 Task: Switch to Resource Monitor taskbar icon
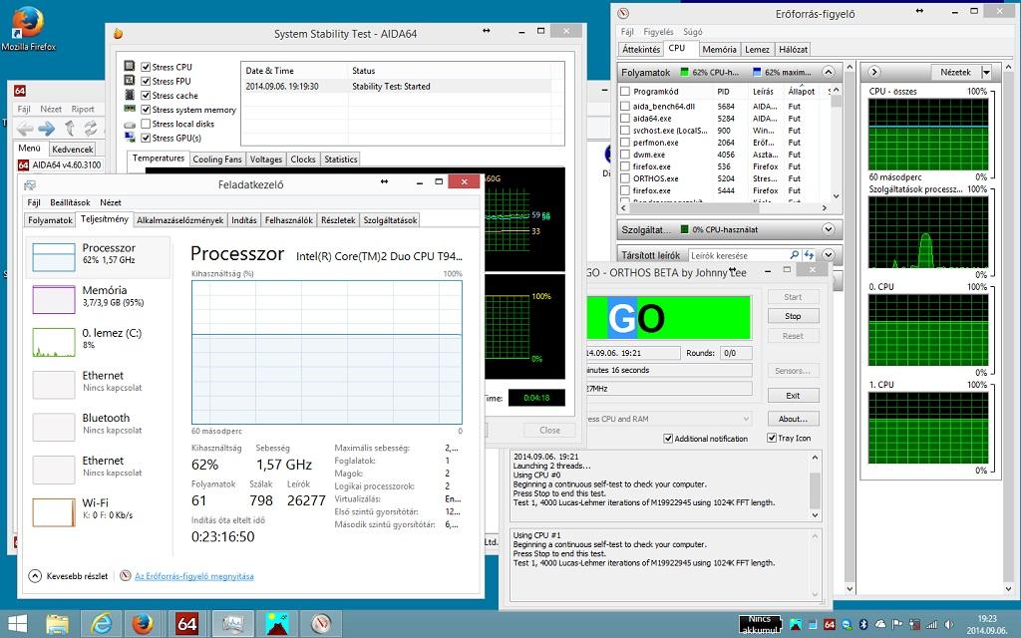(321, 624)
